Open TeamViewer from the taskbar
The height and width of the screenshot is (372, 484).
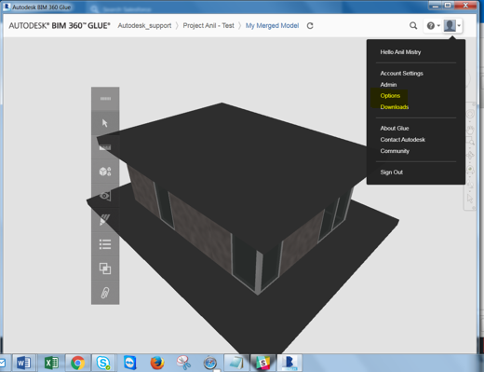129,363
